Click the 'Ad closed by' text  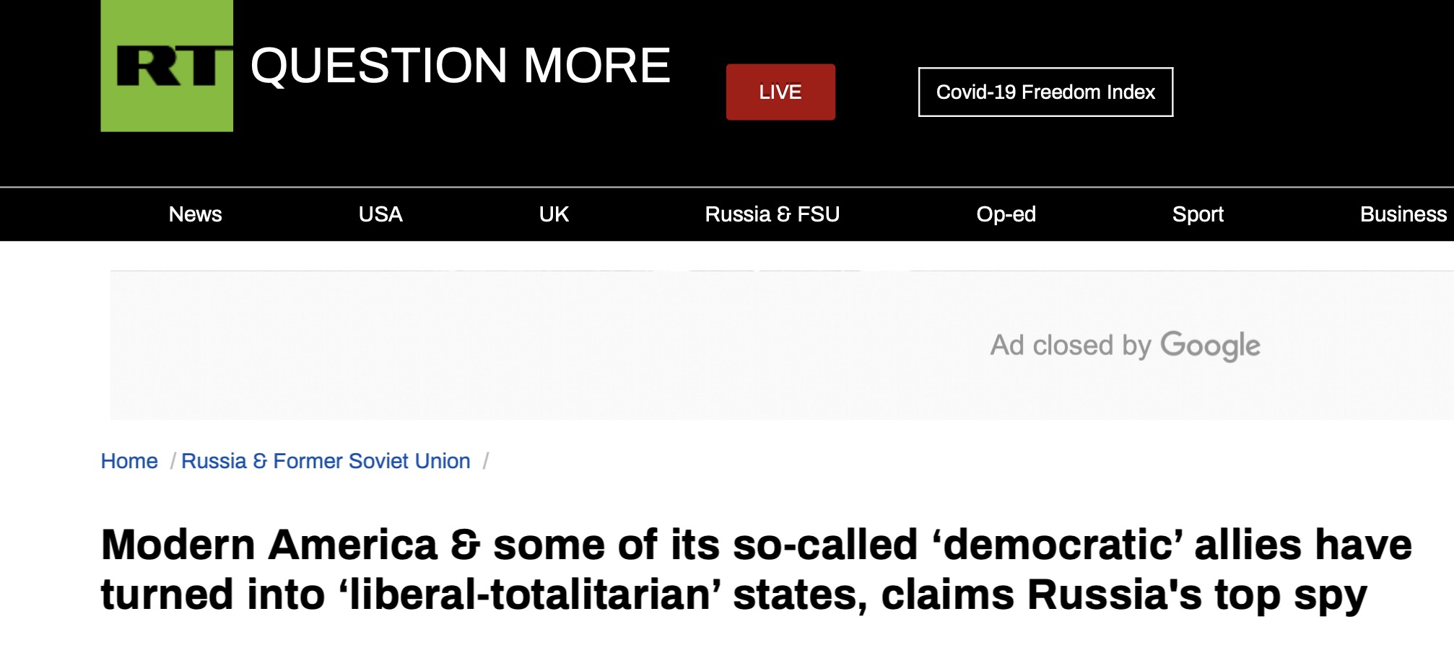point(1070,346)
